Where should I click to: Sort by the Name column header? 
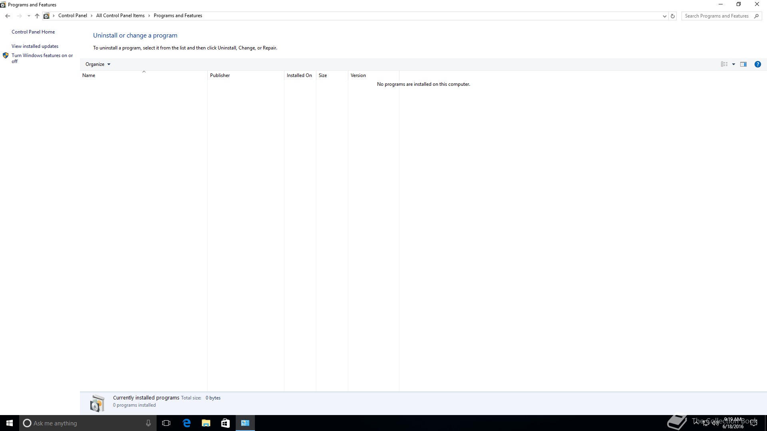(143, 75)
